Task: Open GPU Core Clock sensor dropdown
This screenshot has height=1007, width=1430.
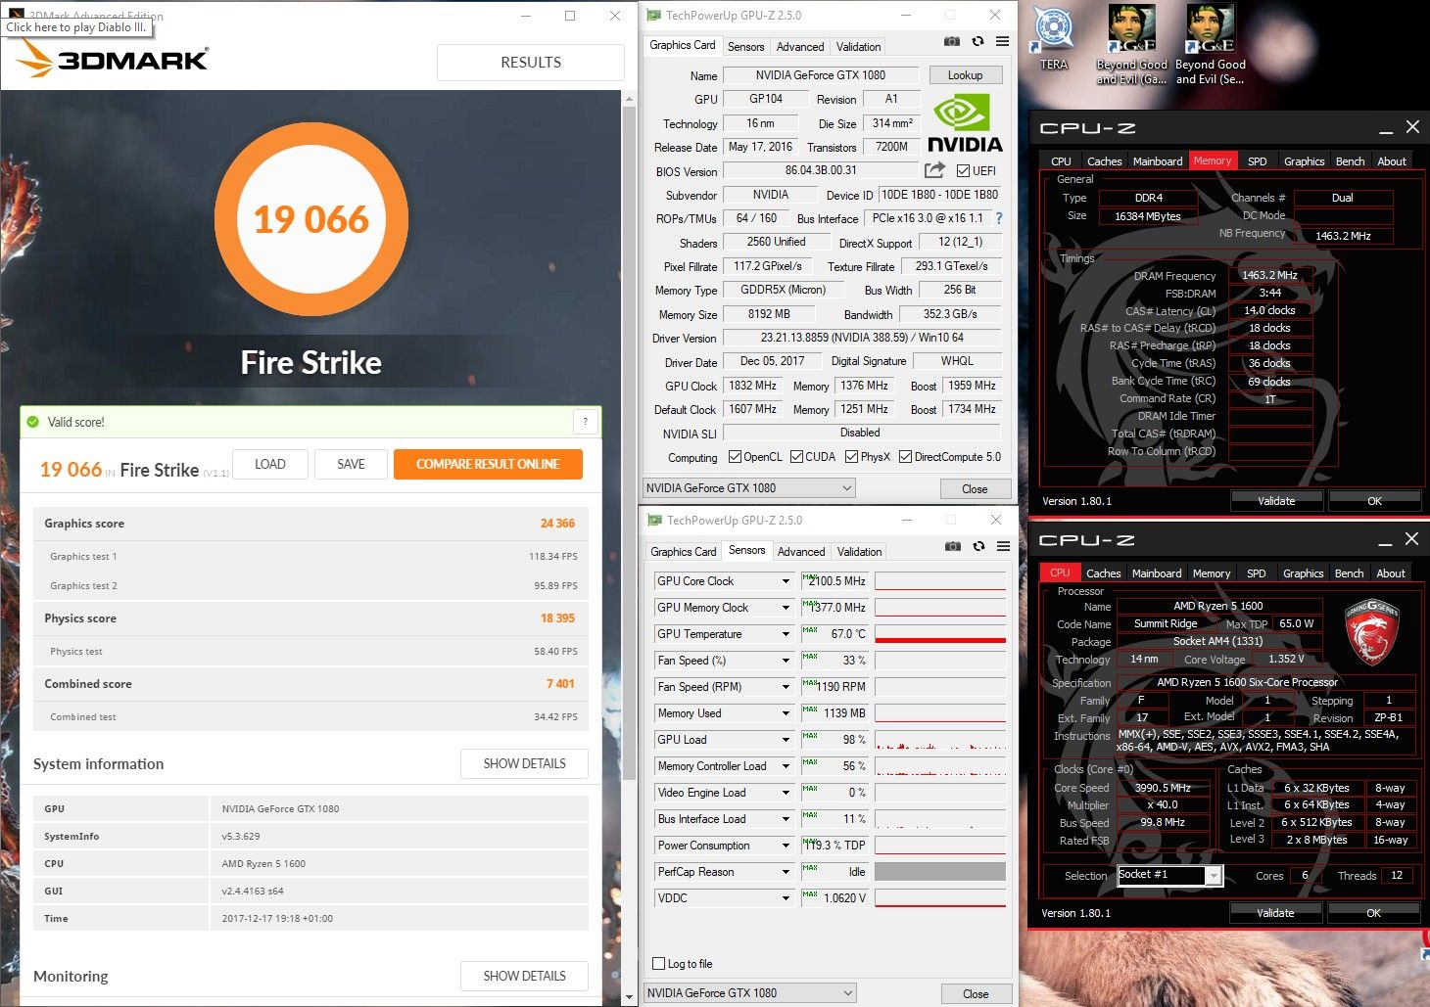Action: pos(786,581)
